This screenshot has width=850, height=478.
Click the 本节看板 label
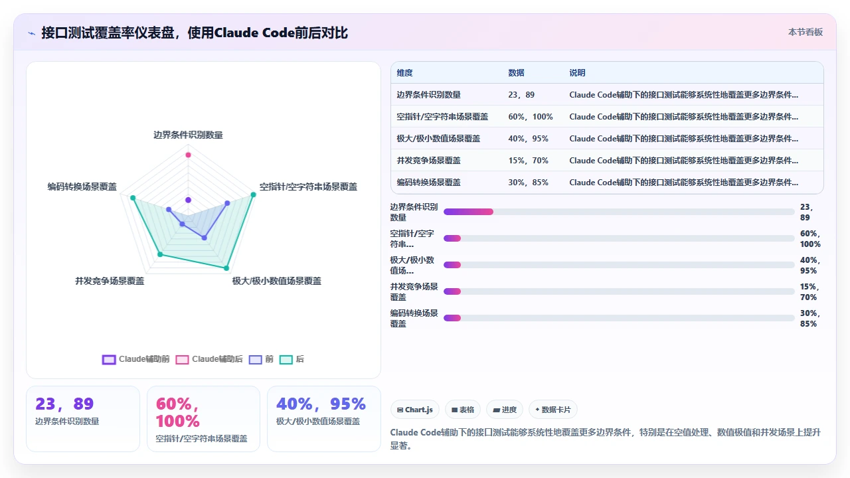pos(806,32)
